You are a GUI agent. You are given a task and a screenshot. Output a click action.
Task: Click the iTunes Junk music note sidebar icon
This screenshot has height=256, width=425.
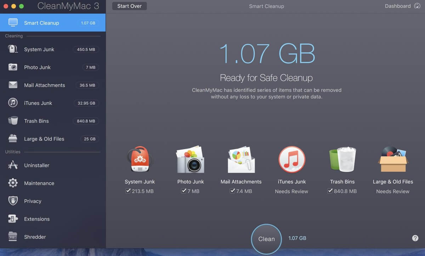point(13,103)
